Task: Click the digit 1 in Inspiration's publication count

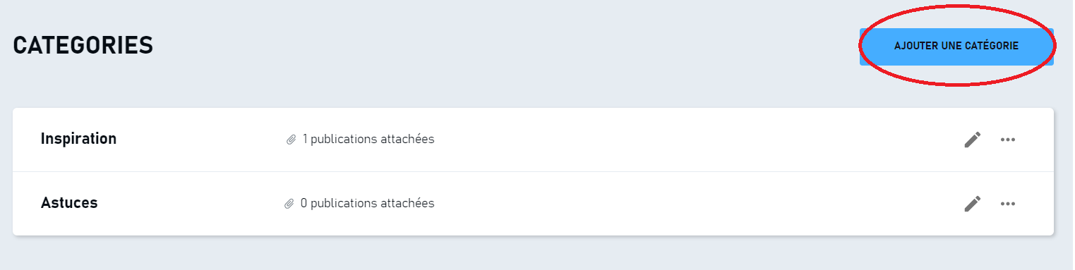Action: coord(305,139)
